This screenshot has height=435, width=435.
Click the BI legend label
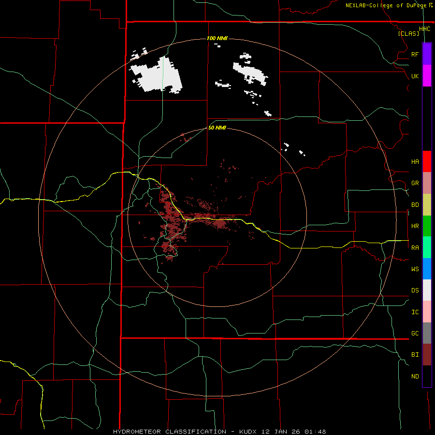pos(415,355)
